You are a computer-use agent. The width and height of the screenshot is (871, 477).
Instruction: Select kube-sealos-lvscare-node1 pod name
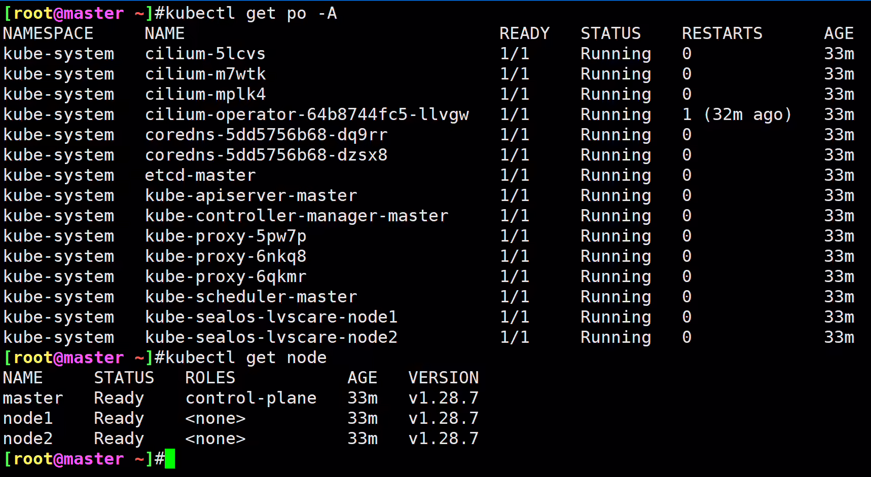point(271,317)
